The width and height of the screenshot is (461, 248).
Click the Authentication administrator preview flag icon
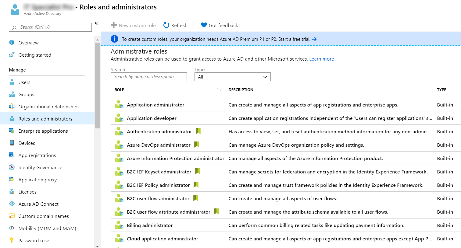click(x=198, y=131)
